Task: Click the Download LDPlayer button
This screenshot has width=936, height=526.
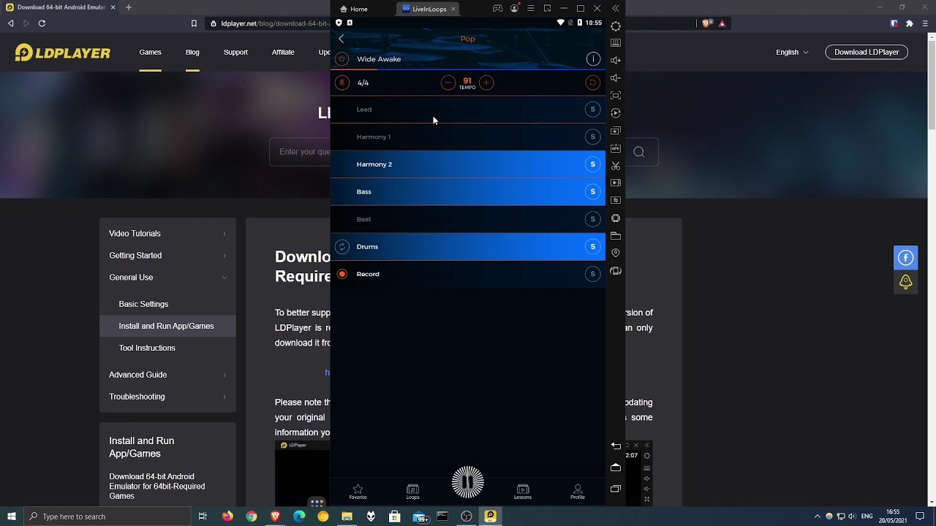Action: (867, 52)
